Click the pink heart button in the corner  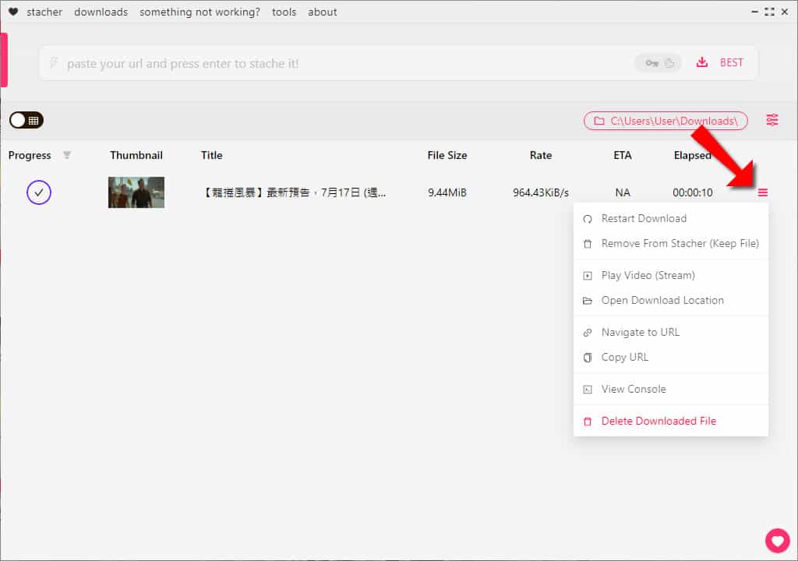point(778,540)
